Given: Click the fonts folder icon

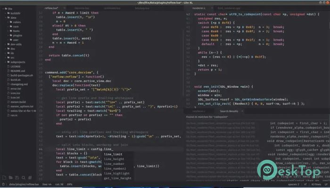Looking at the screenshot, I should [x=11, y=31].
